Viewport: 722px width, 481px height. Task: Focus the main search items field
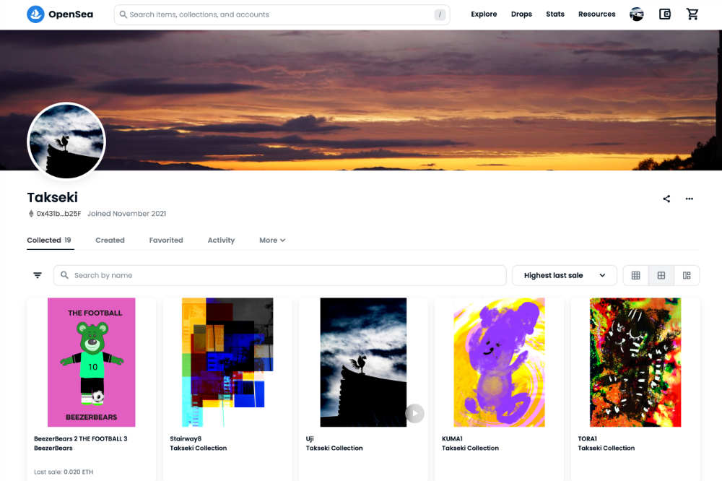282,14
